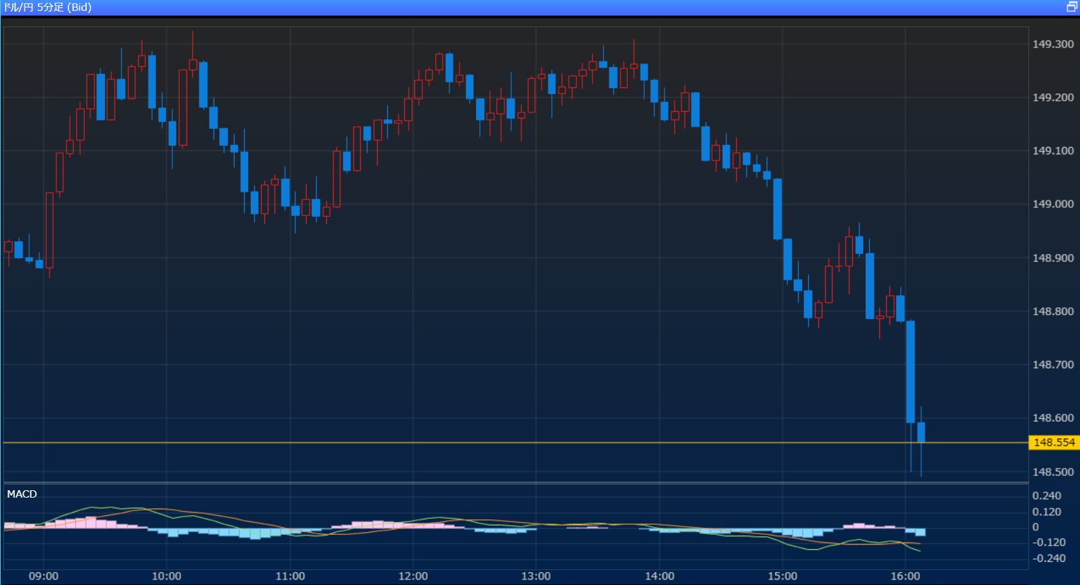This screenshot has width=1080, height=585.
Task: Click the restore window icon in title bar
Action: pyautogui.click(x=1072, y=7)
